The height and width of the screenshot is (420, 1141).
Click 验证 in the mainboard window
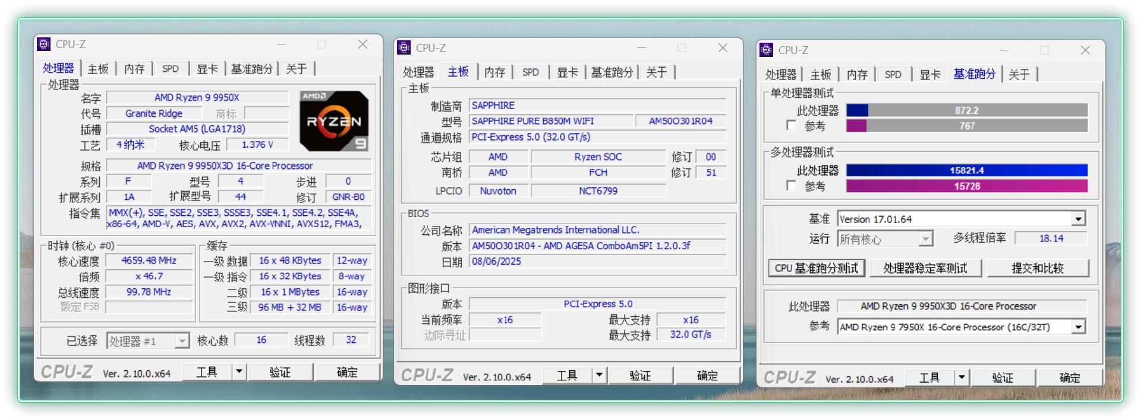(640, 376)
